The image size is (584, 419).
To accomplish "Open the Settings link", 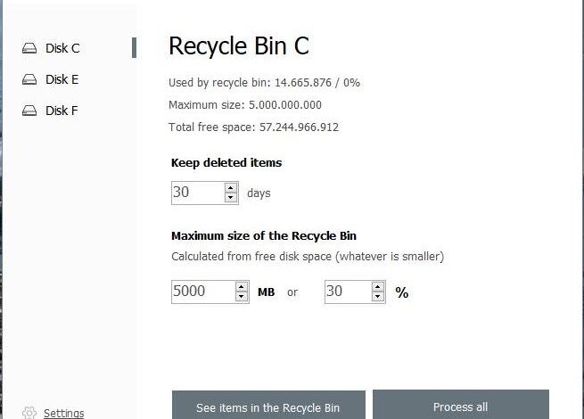I will (x=64, y=413).
